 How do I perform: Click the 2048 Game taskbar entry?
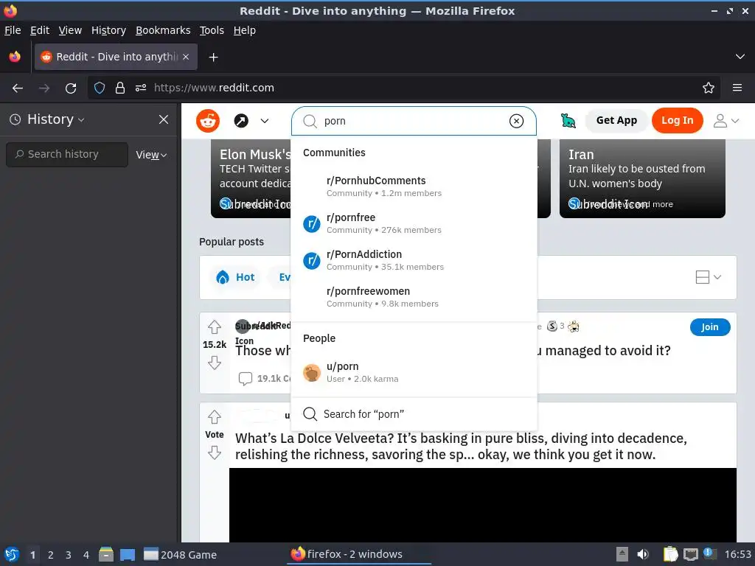tap(181, 555)
